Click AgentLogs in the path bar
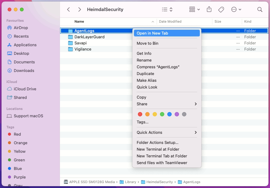This screenshot has height=188, width=270. (x=189, y=182)
